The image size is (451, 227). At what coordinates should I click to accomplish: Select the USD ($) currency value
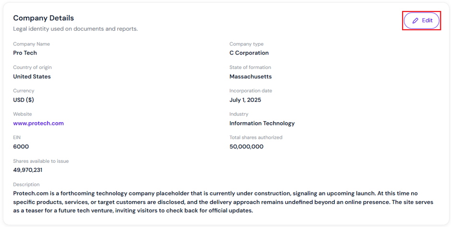[x=24, y=100]
